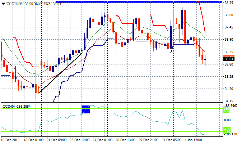
Task: Select the black diagonal trendline on chart
Action: 60,73
